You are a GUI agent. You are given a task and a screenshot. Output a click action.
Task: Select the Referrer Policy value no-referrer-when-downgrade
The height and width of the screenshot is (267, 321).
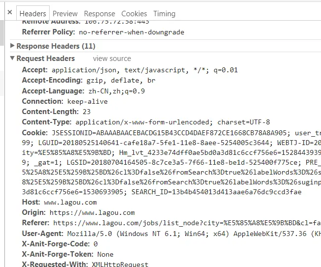click(131, 32)
